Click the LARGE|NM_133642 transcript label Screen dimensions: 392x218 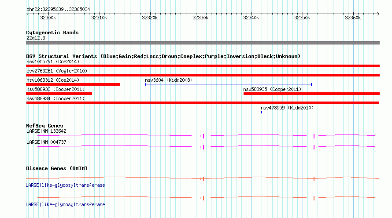[x=46, y=131]
